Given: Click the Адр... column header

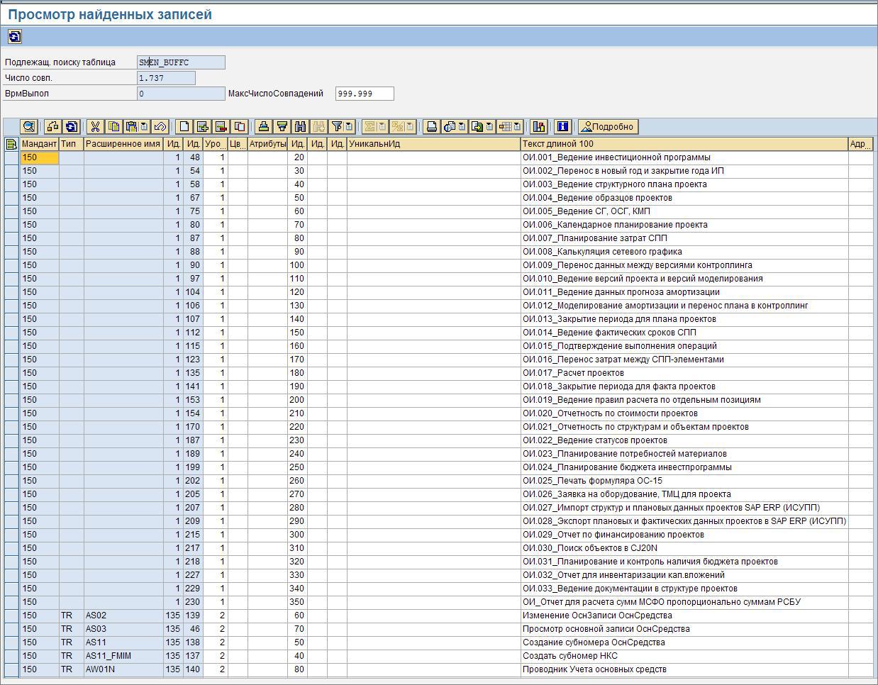Looking at the screenshot, I should (x=860, y=144).
